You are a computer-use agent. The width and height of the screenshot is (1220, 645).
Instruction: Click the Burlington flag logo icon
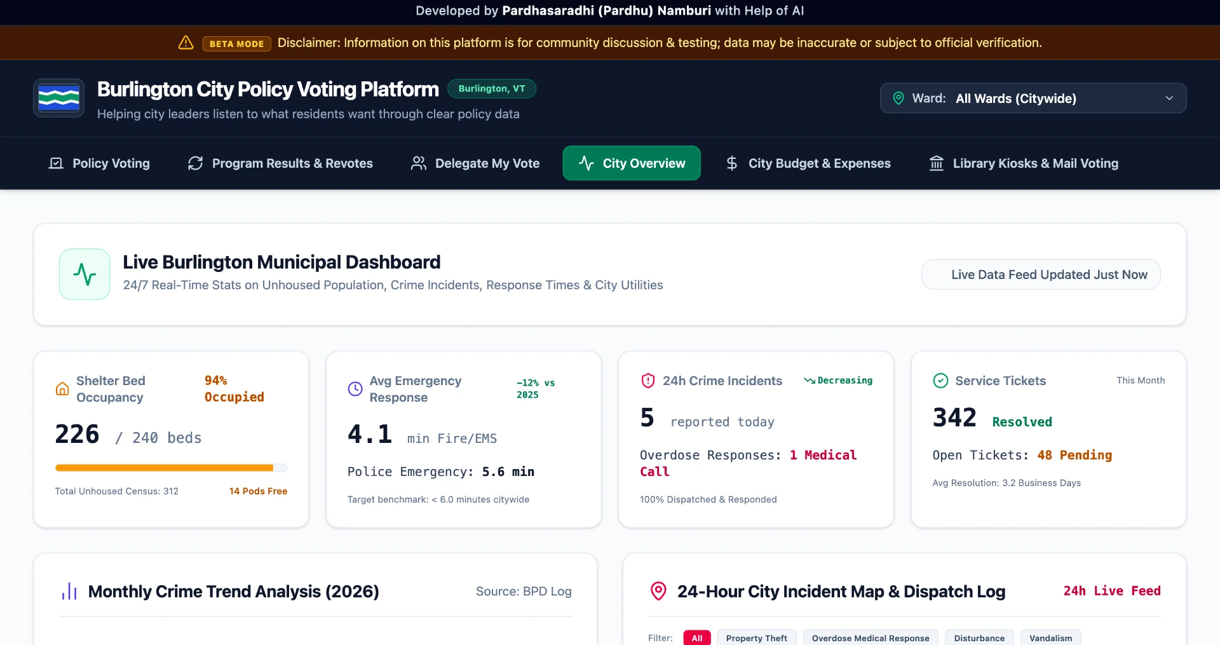click(x=59, y=98)
